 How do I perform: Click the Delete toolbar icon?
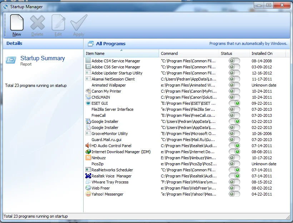coord(38,22)
